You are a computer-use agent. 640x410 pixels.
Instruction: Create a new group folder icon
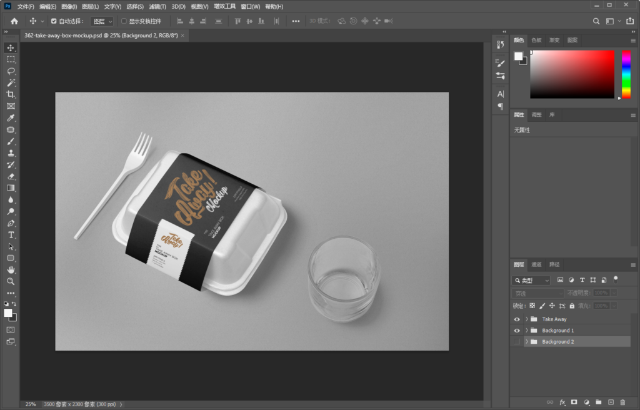click(x=598, y=402)
